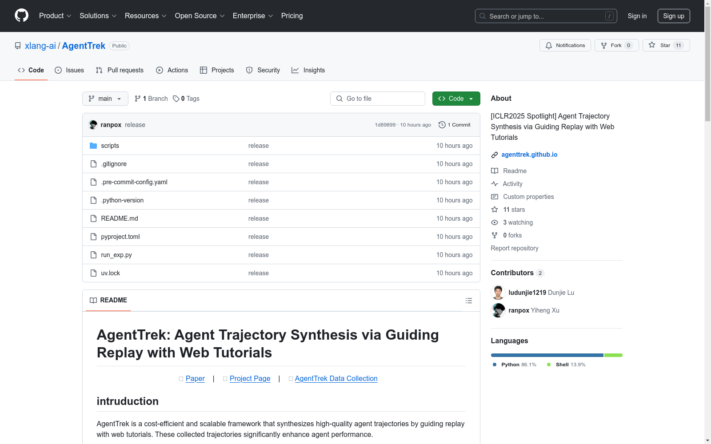Expand the Solutions menu
This screenshot has height=444, width=711.
(98, 16)
